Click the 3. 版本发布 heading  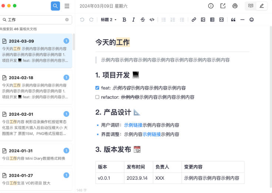[x=118, y=149]
